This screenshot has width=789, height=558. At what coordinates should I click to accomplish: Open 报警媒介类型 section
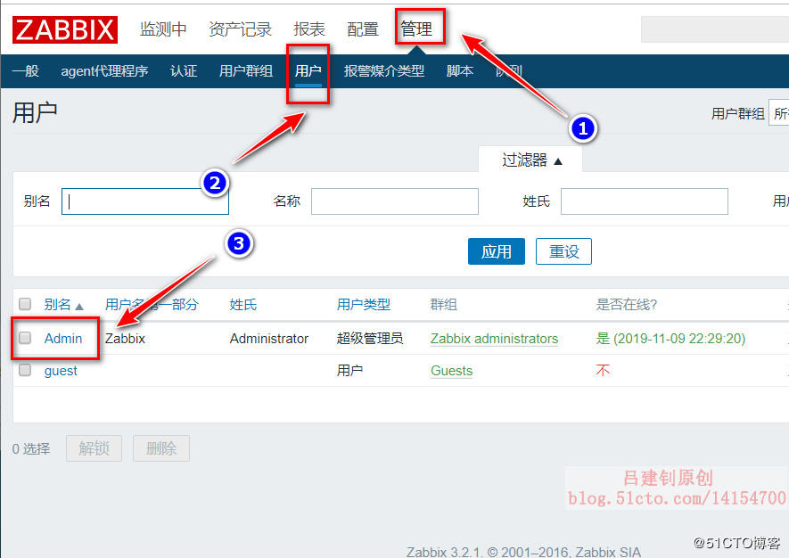[384, 71]
